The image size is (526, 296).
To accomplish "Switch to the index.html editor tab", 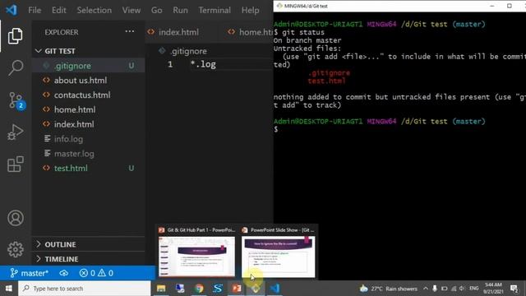I will tap(178, 32).
